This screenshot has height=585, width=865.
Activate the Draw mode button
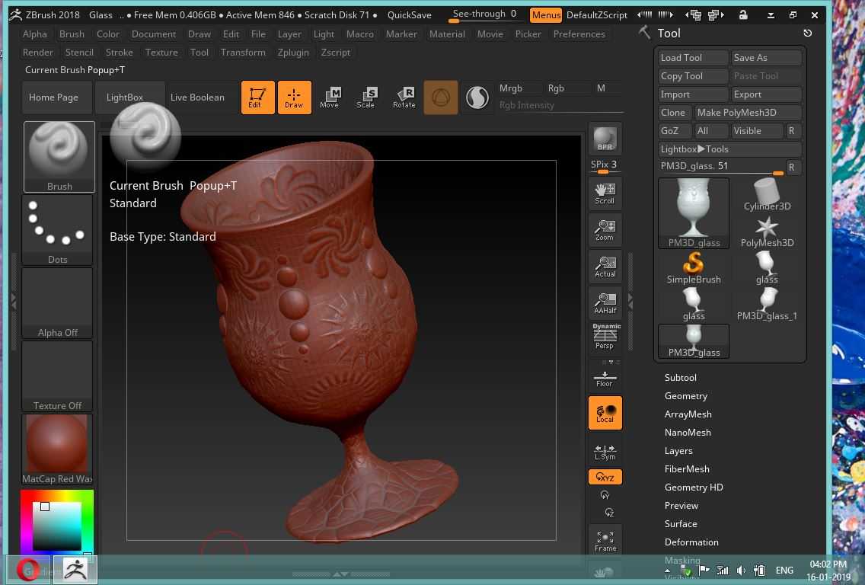294,97
